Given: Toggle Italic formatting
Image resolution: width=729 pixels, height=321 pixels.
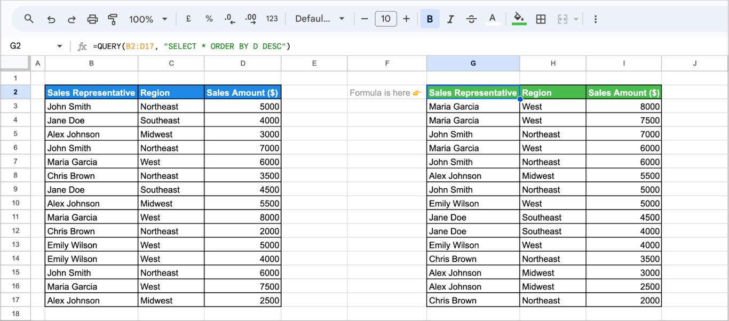Looking at the screenshot, I should tap(450, 19).
